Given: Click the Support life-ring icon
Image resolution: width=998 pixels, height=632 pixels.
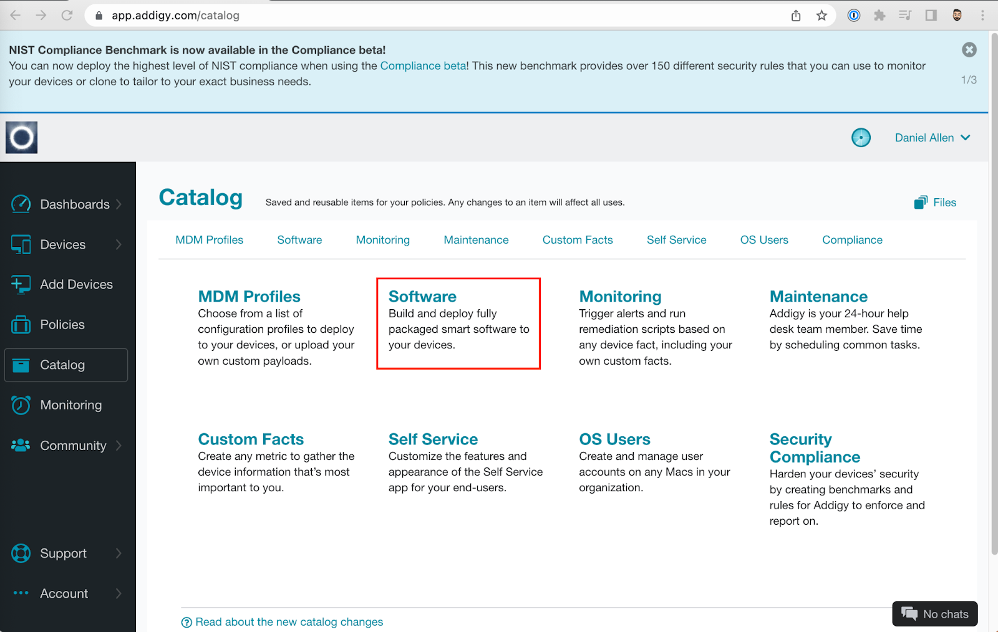Looking at the screenshot, I should tap(21, 553).
